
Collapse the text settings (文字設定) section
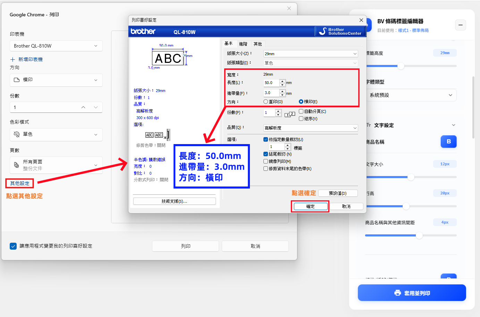click(x=453, y=125)
